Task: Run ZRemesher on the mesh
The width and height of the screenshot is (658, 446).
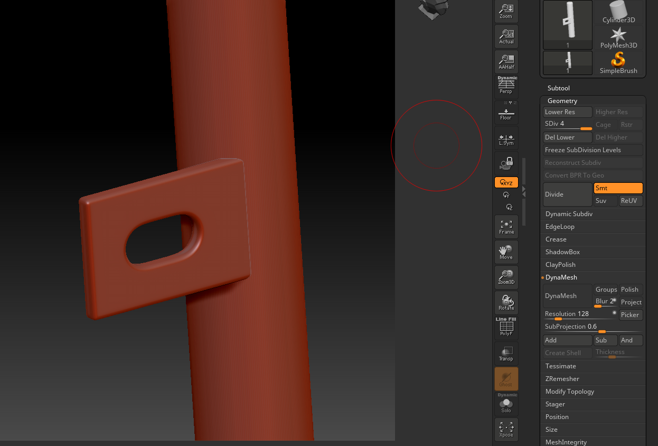Action: [x=562, y=378]
